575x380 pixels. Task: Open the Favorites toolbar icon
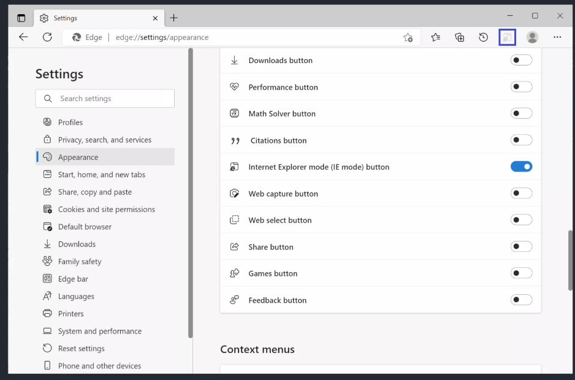pos(435,37)
